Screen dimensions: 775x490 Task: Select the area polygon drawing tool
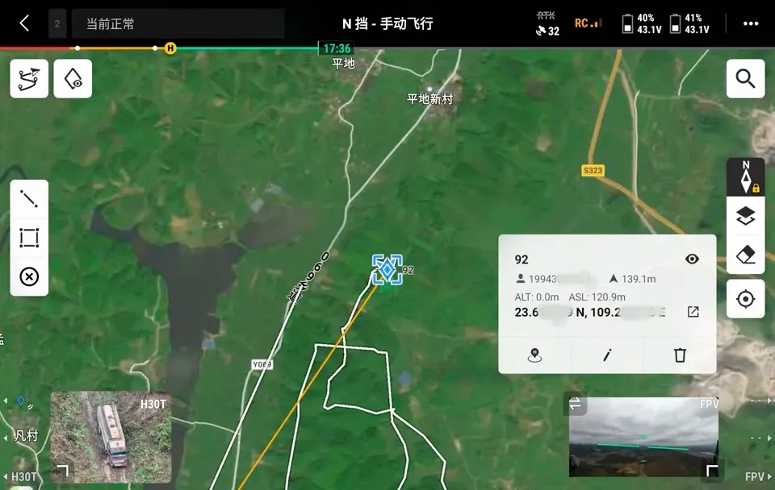click(x=29, y=238)
